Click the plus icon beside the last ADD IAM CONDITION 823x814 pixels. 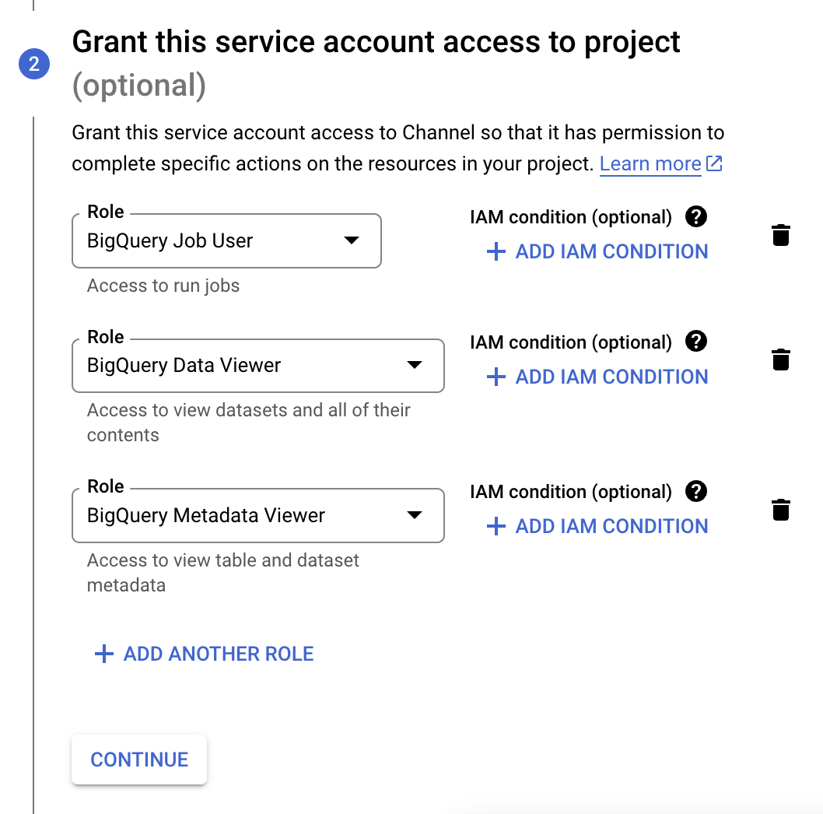(496, 526)
